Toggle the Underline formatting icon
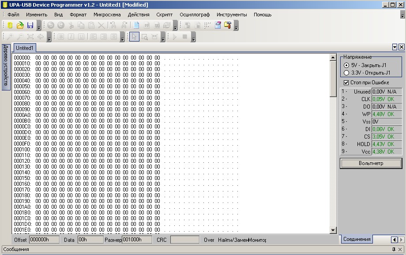406x255 pixels. 81,37
